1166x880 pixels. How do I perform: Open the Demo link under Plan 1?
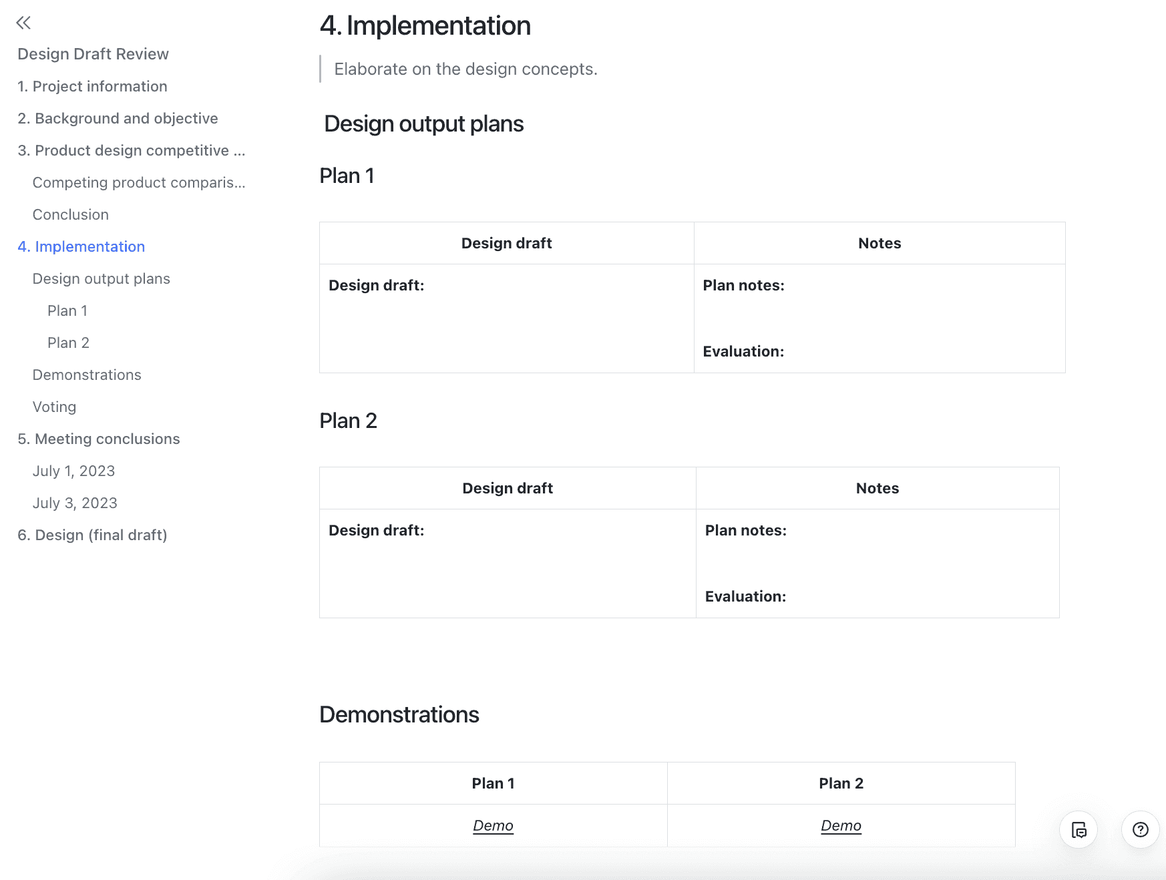point(493,825)
